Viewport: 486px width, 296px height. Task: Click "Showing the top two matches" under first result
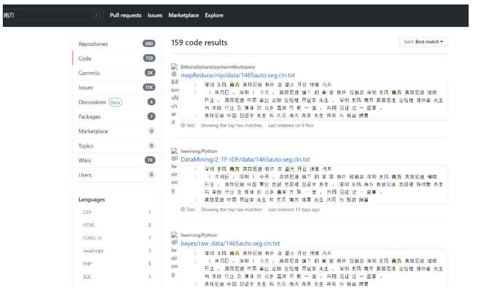coord(231,125)
